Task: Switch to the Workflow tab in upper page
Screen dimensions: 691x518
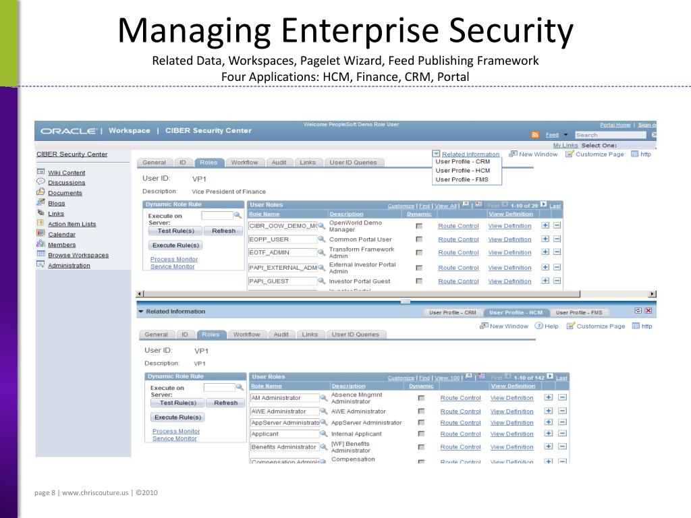Action: click(244, 163)
